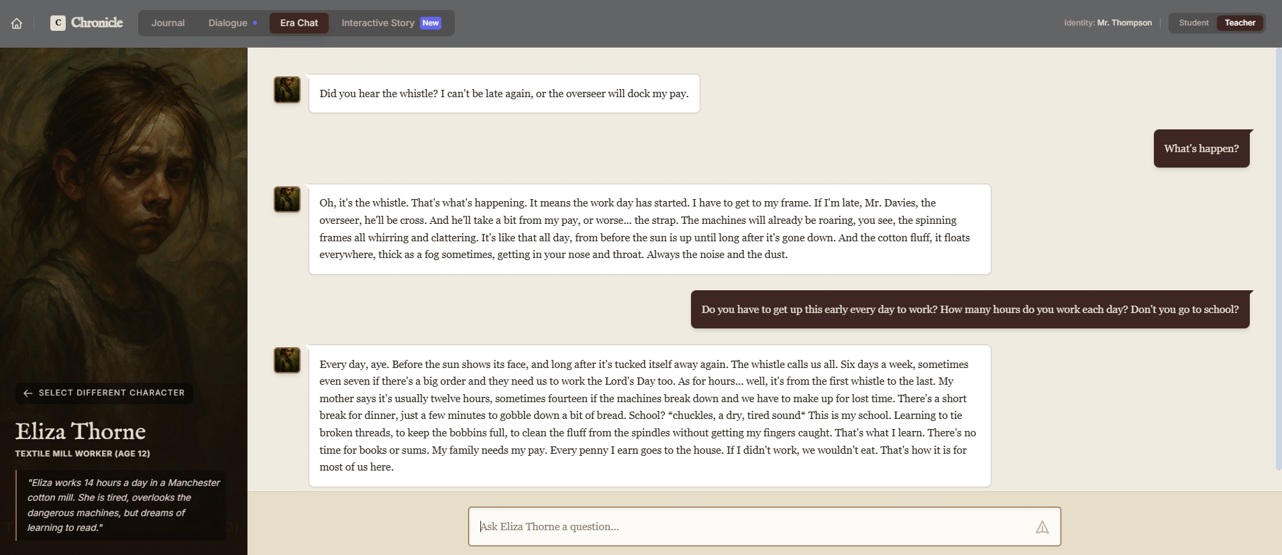Open the Journal tab
This screenshot has width=1282, height=555.
pyautogui.click(x=168, y=23)
